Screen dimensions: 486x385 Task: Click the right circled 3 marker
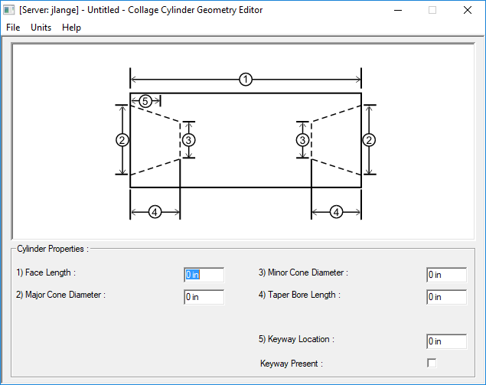[303, 139]
